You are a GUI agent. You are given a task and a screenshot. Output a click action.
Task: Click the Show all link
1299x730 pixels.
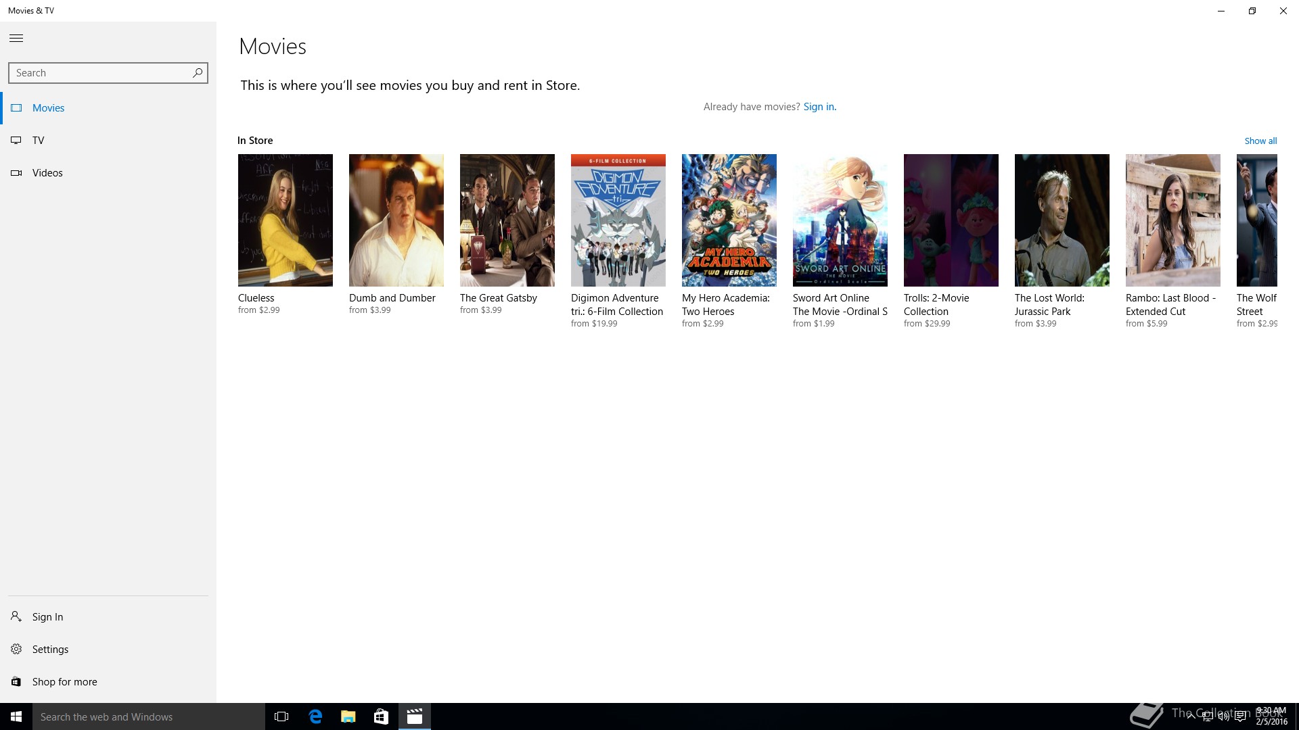pos(1260,141)
